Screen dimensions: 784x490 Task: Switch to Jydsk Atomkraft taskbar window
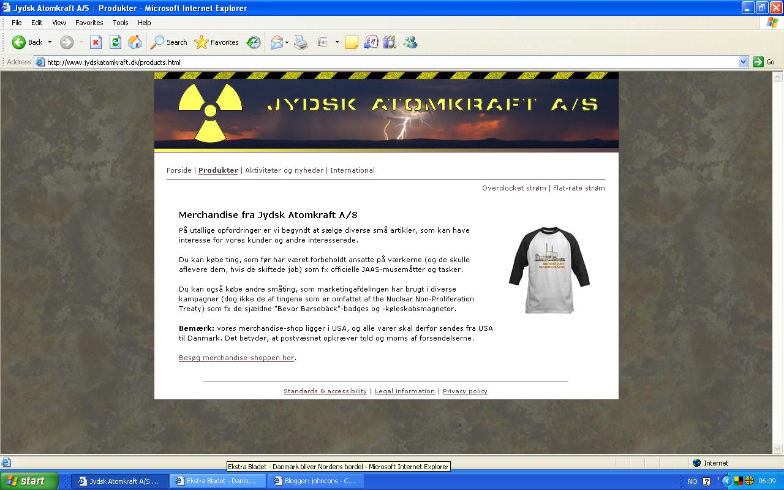119,481
